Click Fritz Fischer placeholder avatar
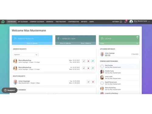Image resolution: width=152 pixels, height=114 pixels. click(102, 66)
